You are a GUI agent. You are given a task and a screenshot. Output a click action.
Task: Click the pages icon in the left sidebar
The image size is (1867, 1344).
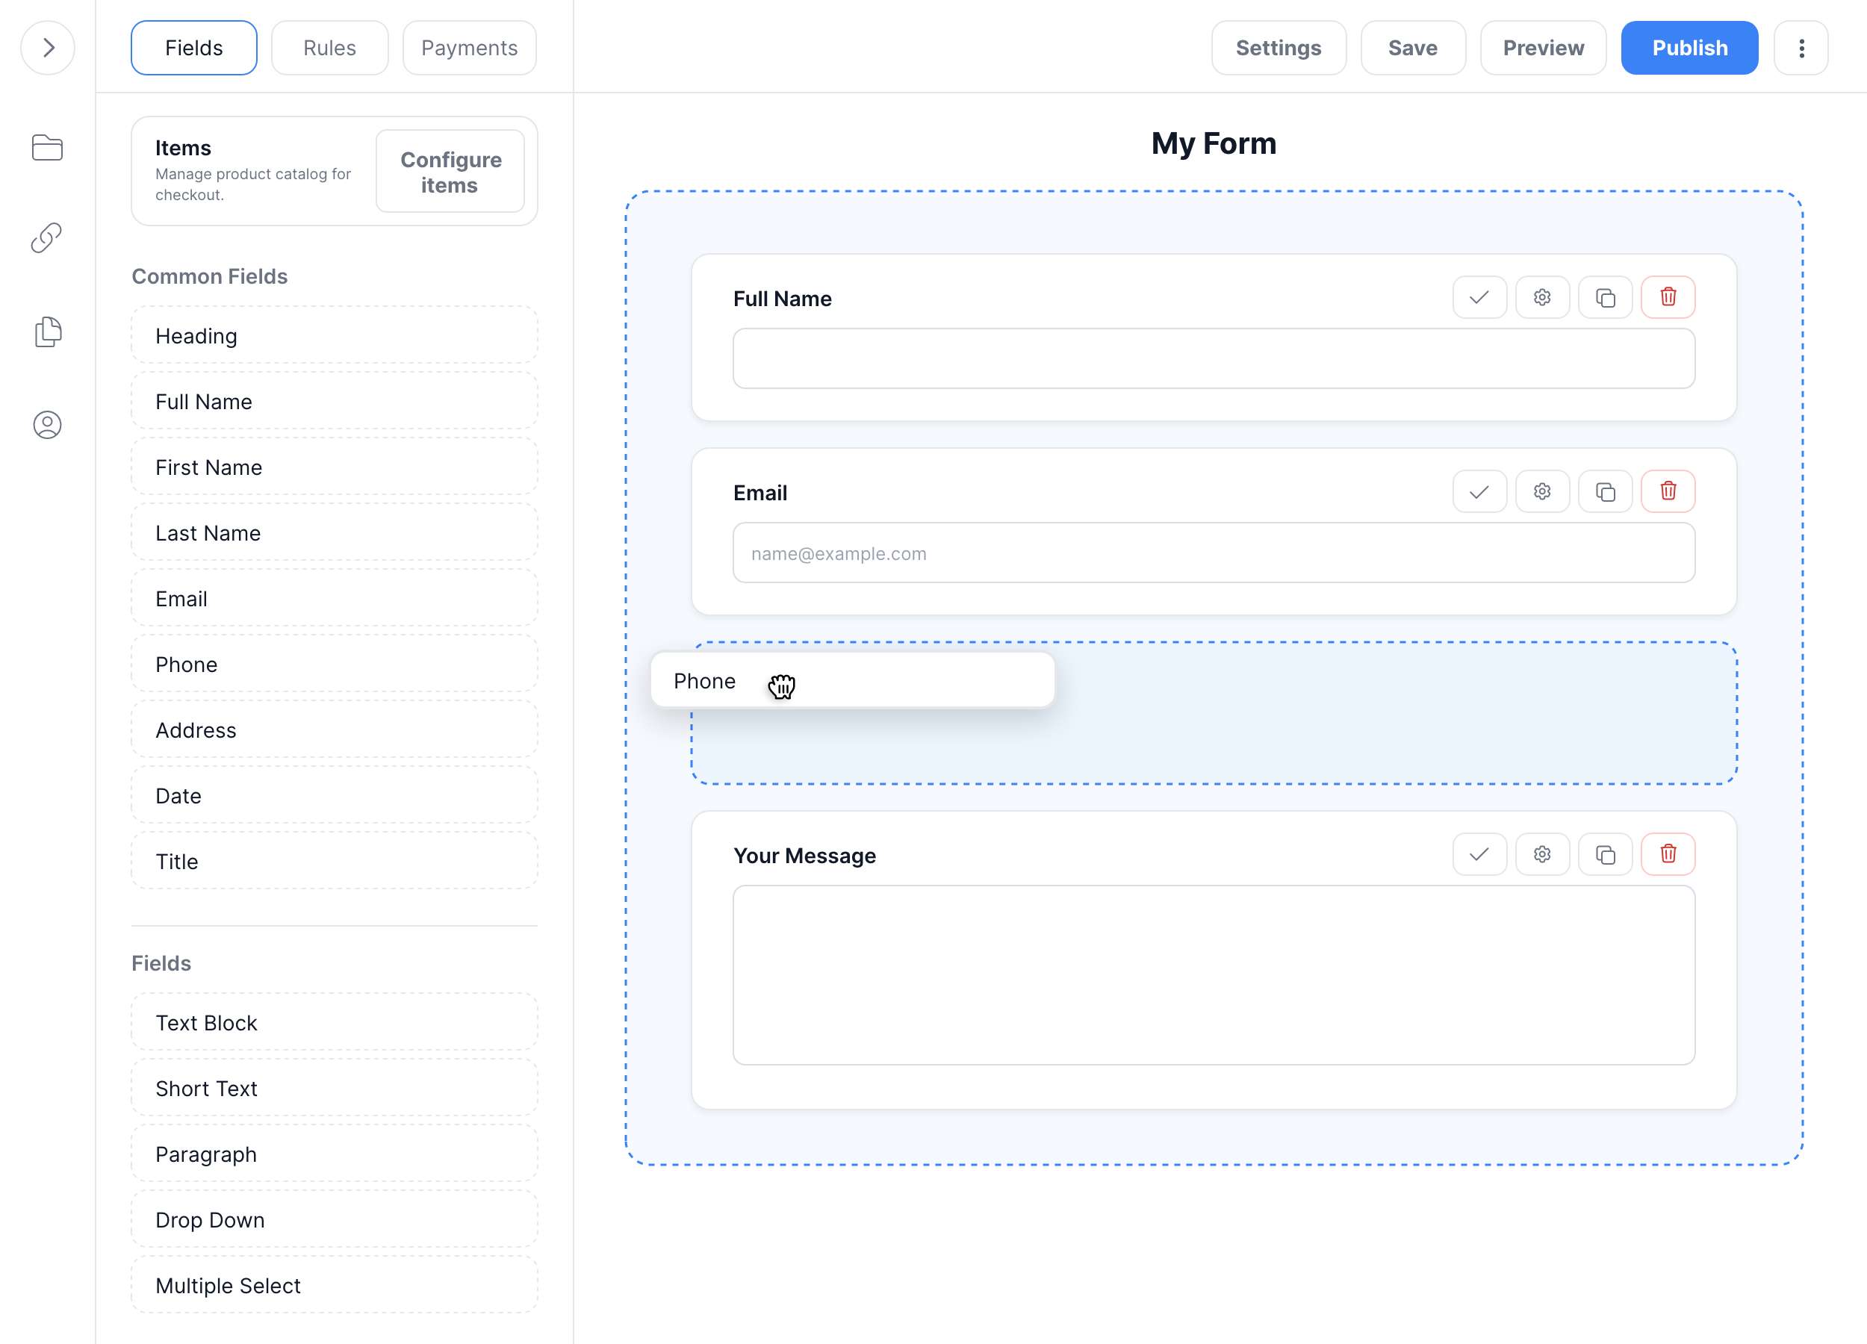(x=47, y=332)
